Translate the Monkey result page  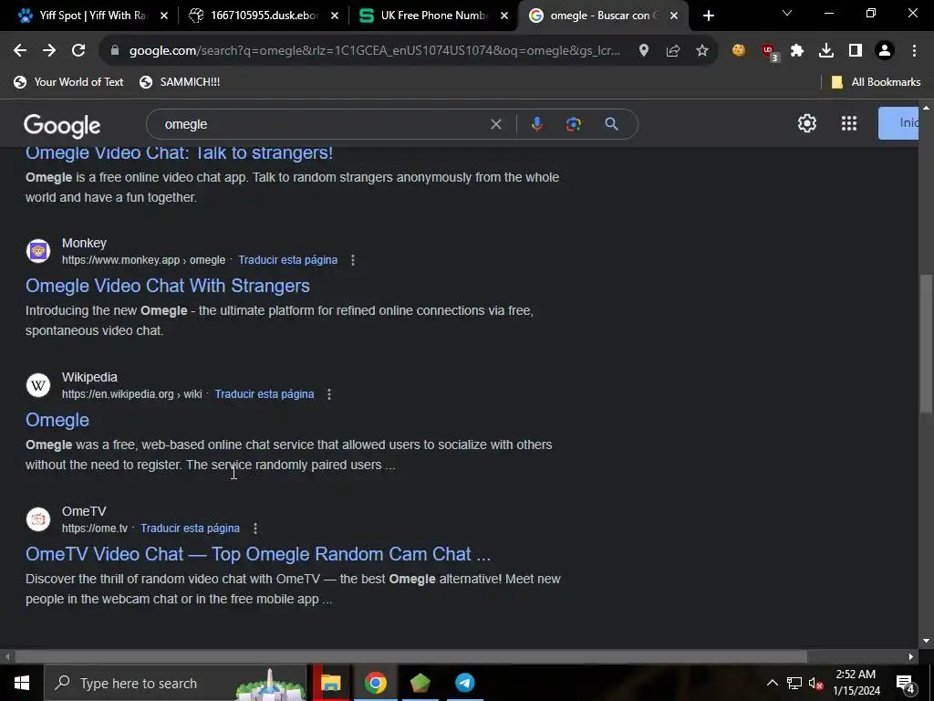pos(287,260)
